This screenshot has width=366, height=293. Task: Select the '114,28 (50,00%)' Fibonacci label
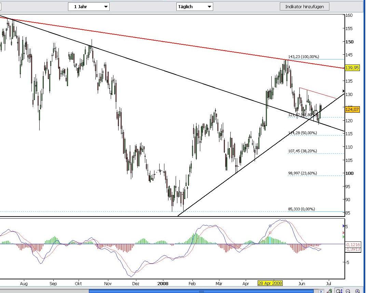pos(302,133)
